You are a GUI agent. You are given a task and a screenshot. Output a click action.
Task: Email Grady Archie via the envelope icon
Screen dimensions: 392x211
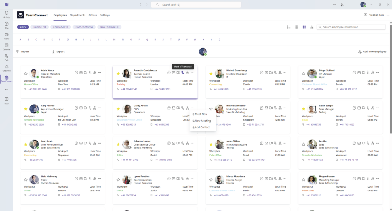[173, 108]
